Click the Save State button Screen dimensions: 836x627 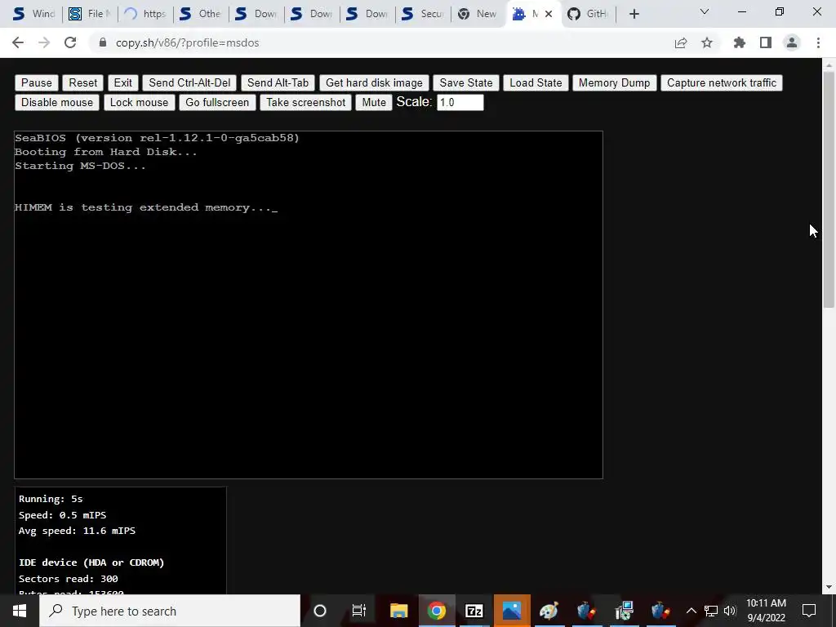coord(466,82)
